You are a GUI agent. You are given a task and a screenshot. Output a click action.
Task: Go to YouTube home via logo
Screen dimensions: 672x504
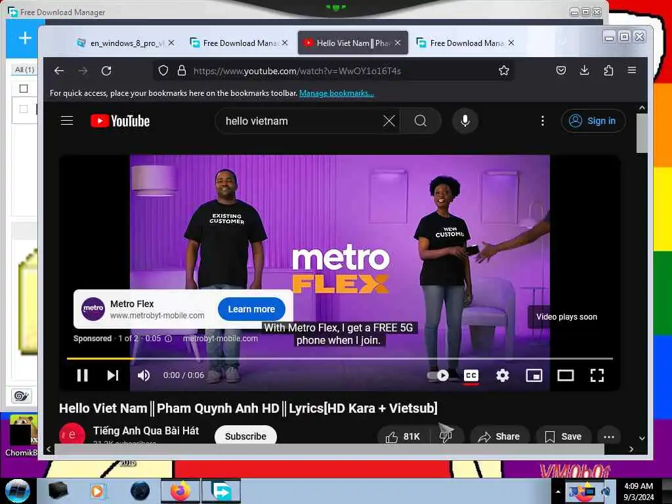[121, 121]
